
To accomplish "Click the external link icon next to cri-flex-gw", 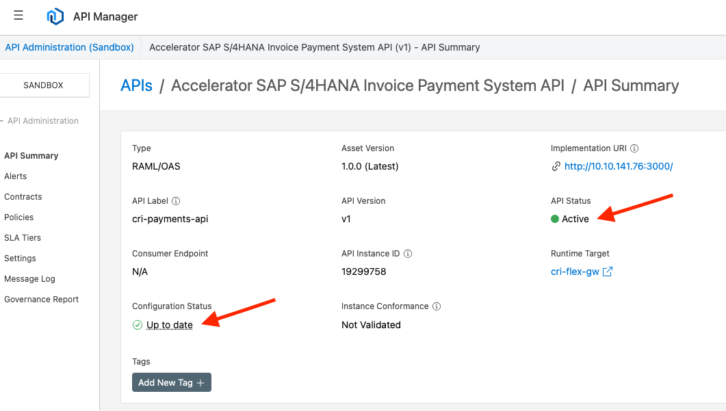I will point(608,271).
